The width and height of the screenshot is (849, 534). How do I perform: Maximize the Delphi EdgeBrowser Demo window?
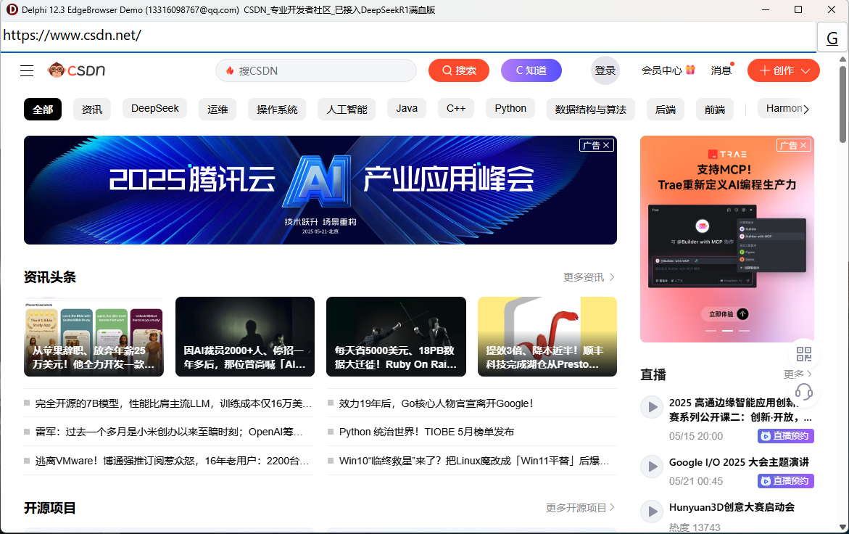(798, 9)
